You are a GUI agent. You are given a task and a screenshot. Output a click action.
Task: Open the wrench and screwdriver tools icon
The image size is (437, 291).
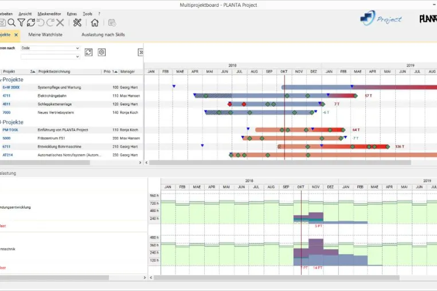[x=77, y=22]
